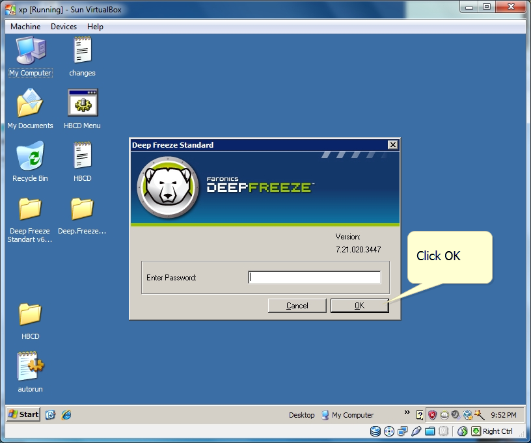The width and height of the screenshot is (531, 443).
Task: Click the VirtualBox network adapter status icon
Action: click(403, 431)
